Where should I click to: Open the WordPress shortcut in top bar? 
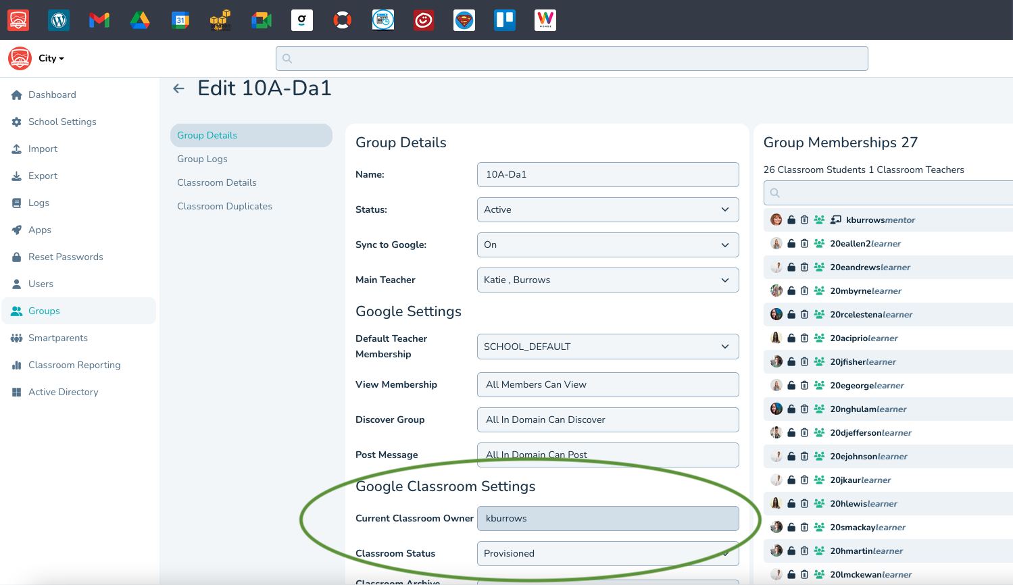(x=59, y=20)
